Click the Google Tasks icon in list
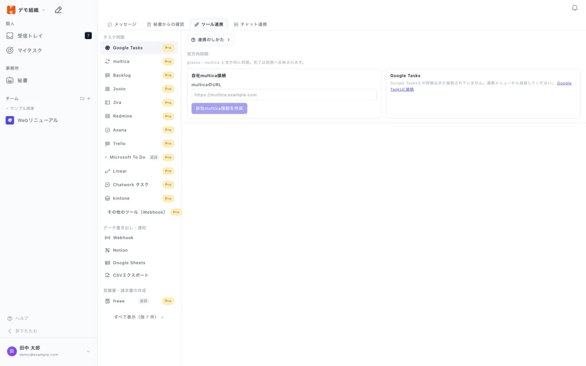The height and width of the screenshot is (366, 586). [x=107, y=48]
